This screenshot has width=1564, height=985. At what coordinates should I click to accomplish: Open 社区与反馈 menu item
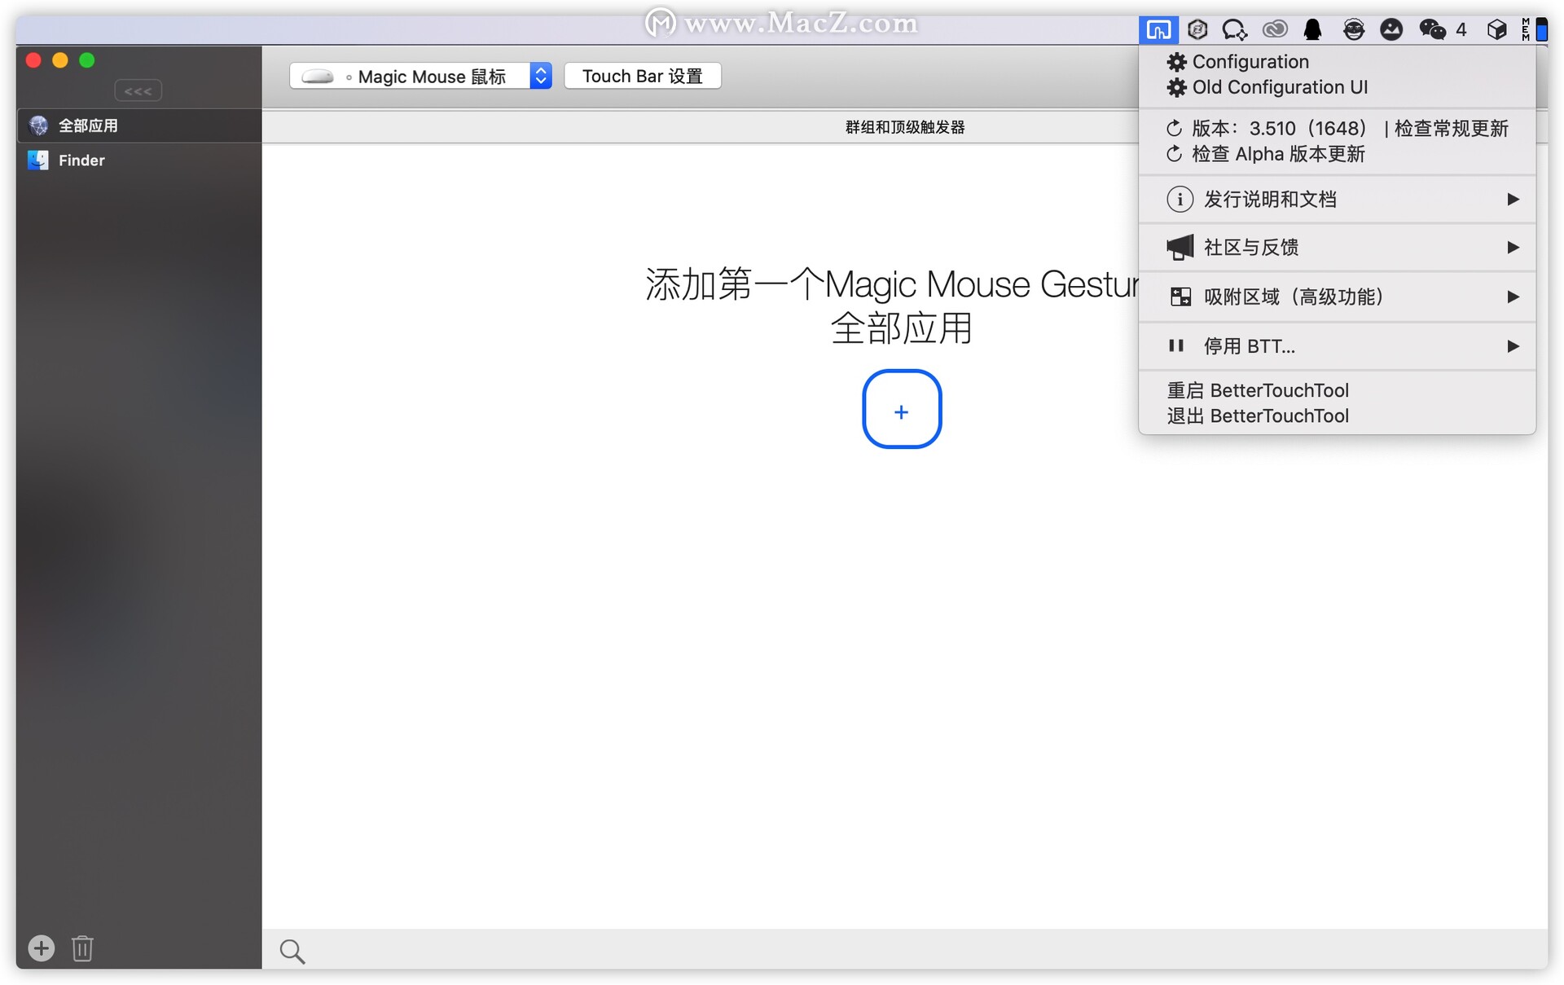point(1337,248)
